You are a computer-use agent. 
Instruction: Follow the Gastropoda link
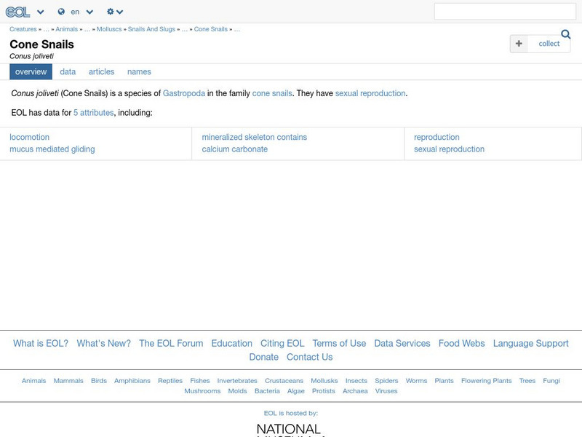click(x=184, y=93)
